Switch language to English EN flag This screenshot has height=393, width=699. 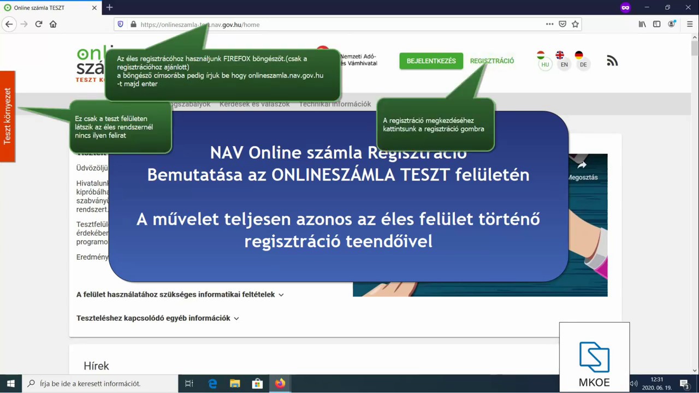point(564,60)
